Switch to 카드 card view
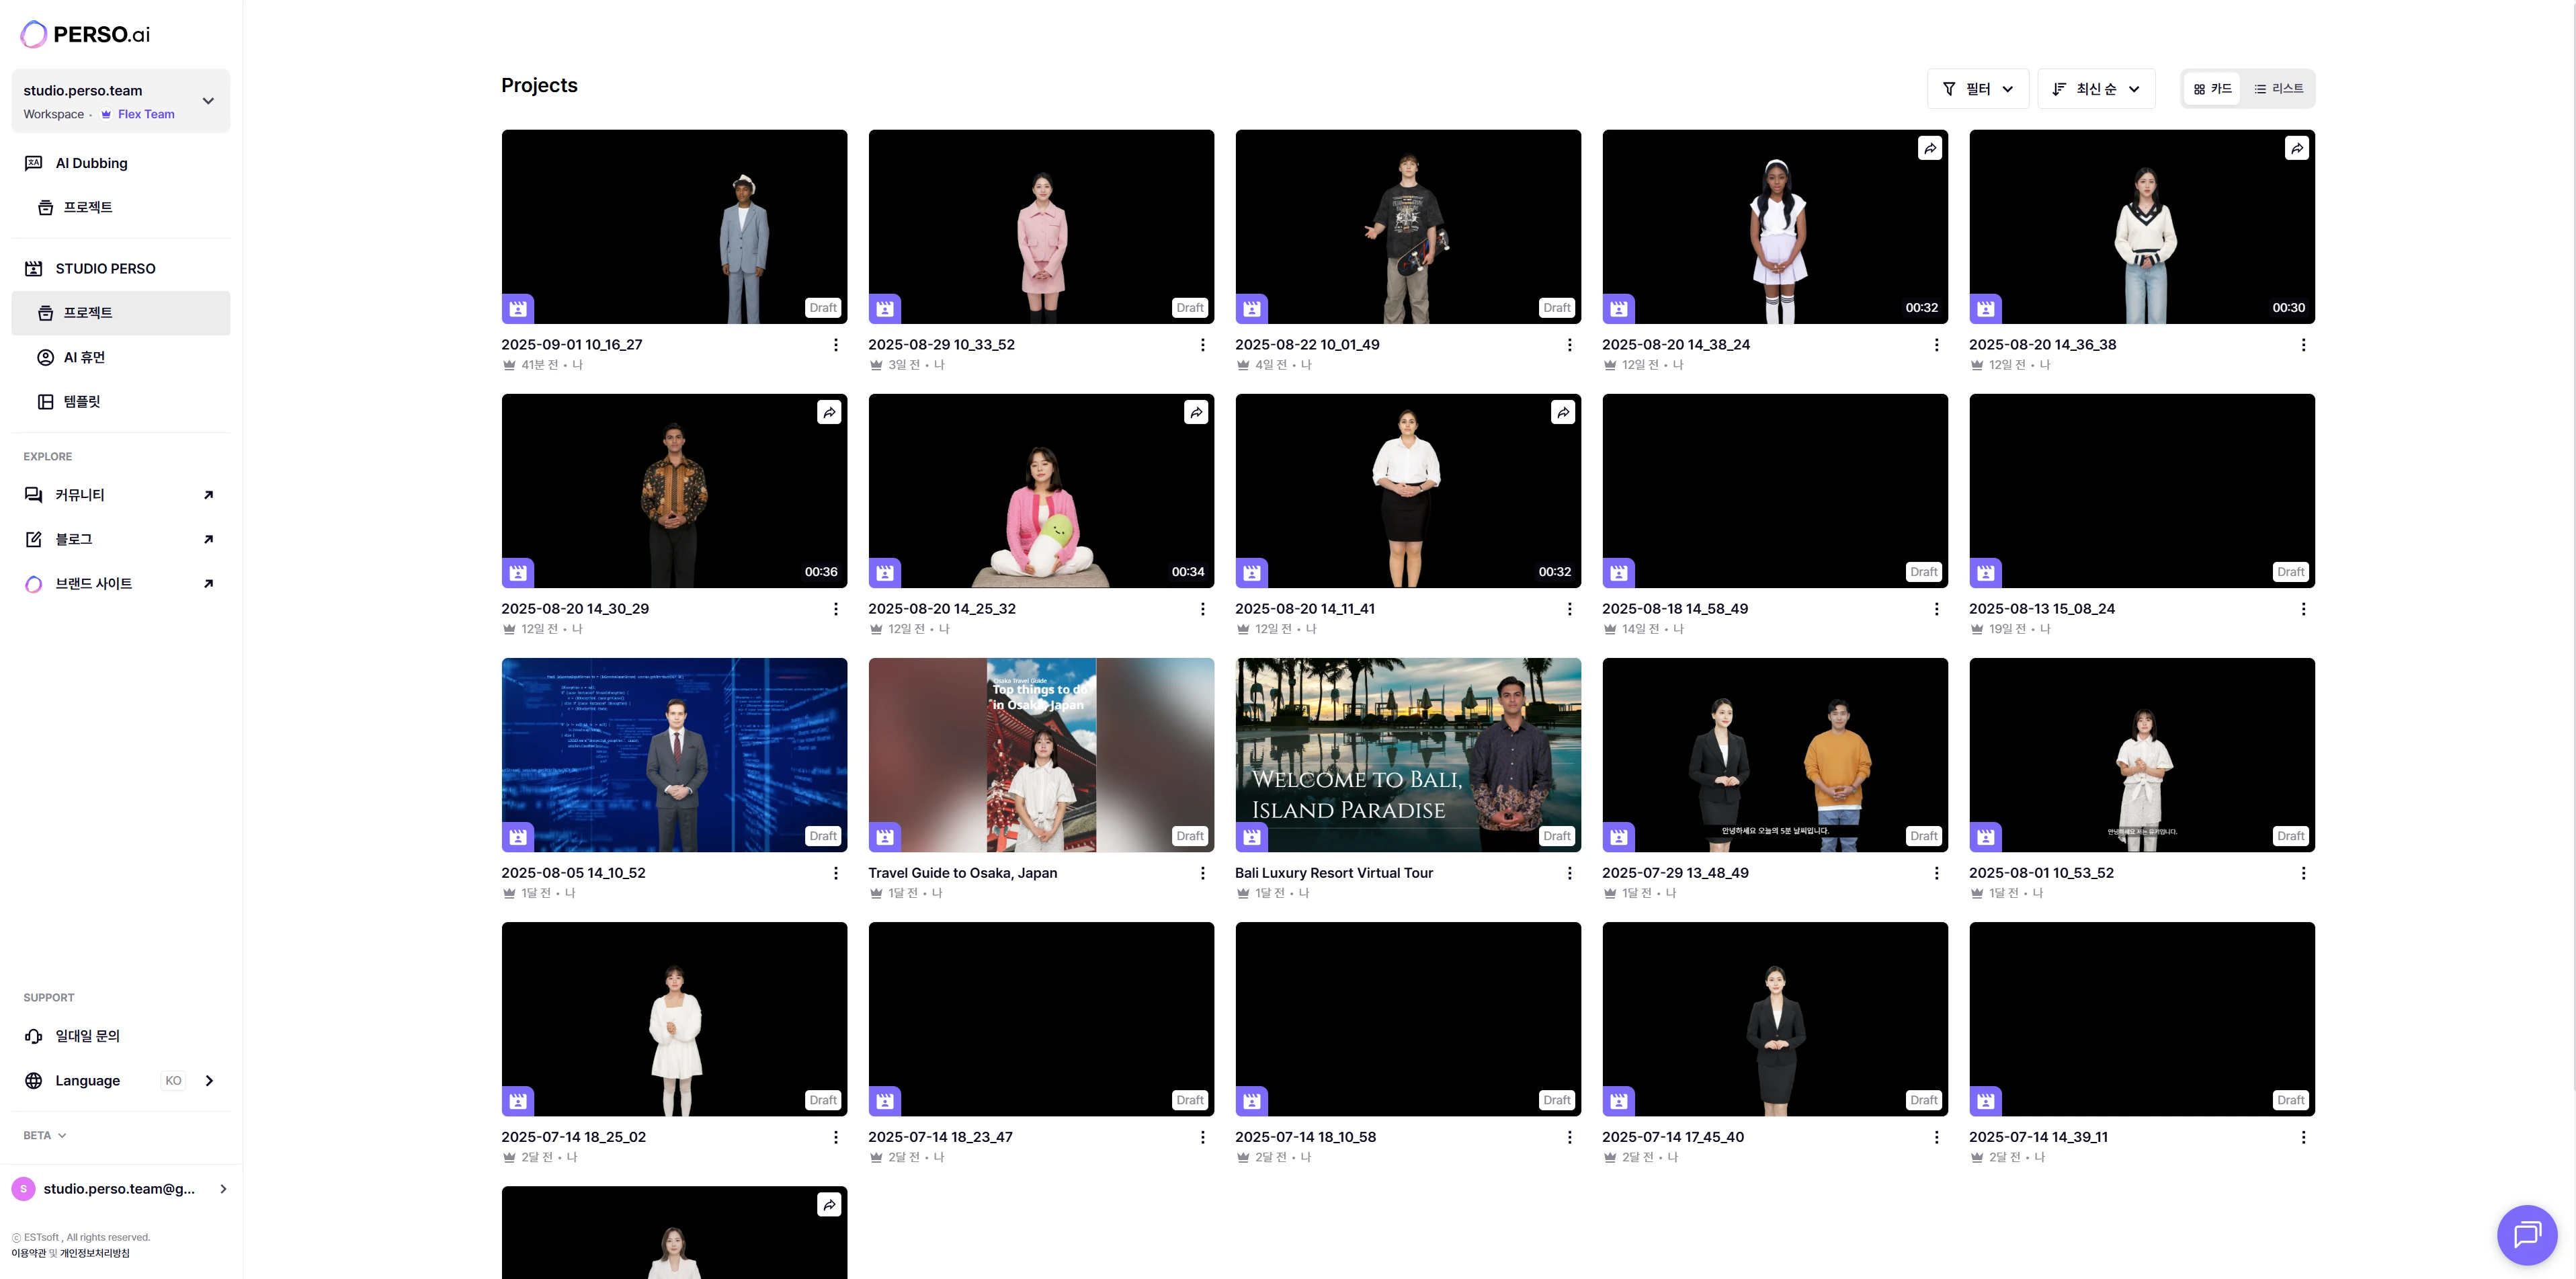 [2212, 89]
